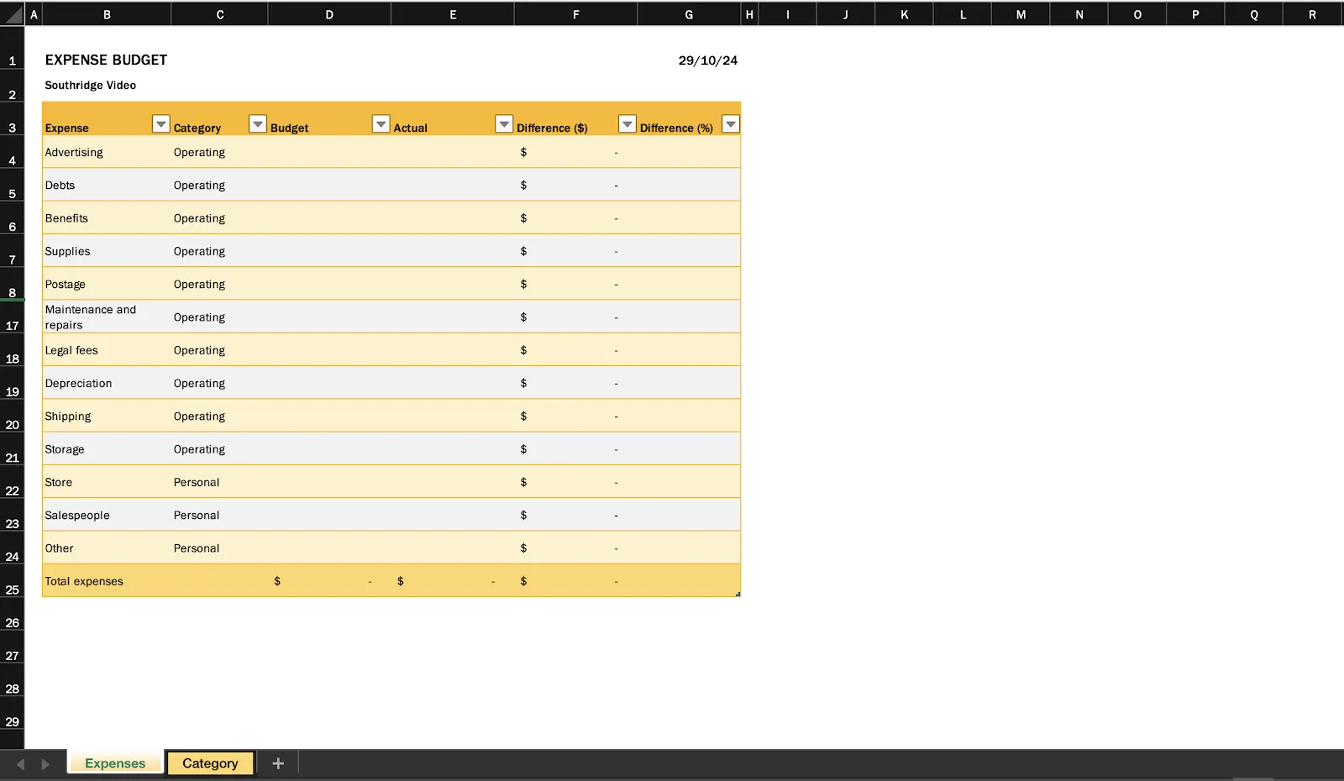Select the Benefits expense cell

(107, 218)
